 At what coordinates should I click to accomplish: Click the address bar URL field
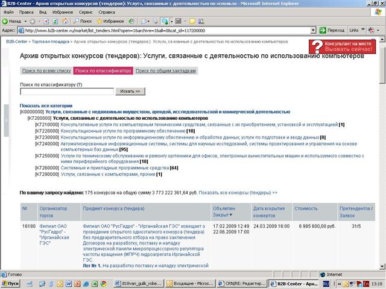tap(163, 31)
